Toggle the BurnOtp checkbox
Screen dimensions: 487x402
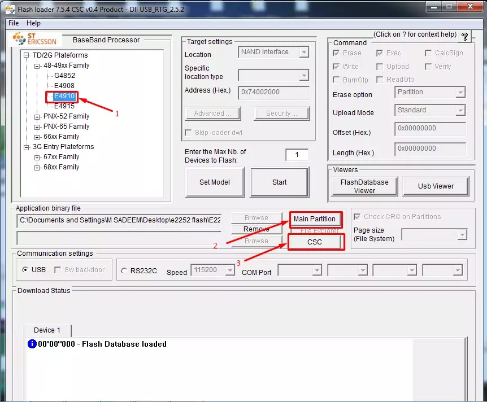tap(336, 80)
